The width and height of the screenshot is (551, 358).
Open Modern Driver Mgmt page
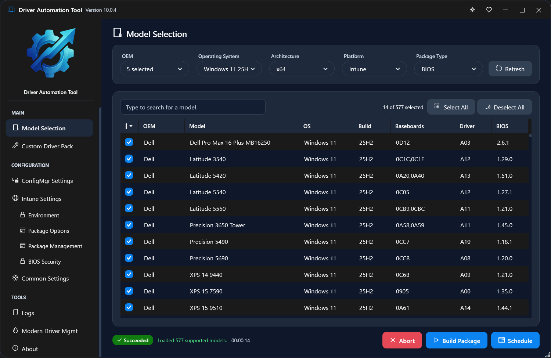tap(50, 331)
